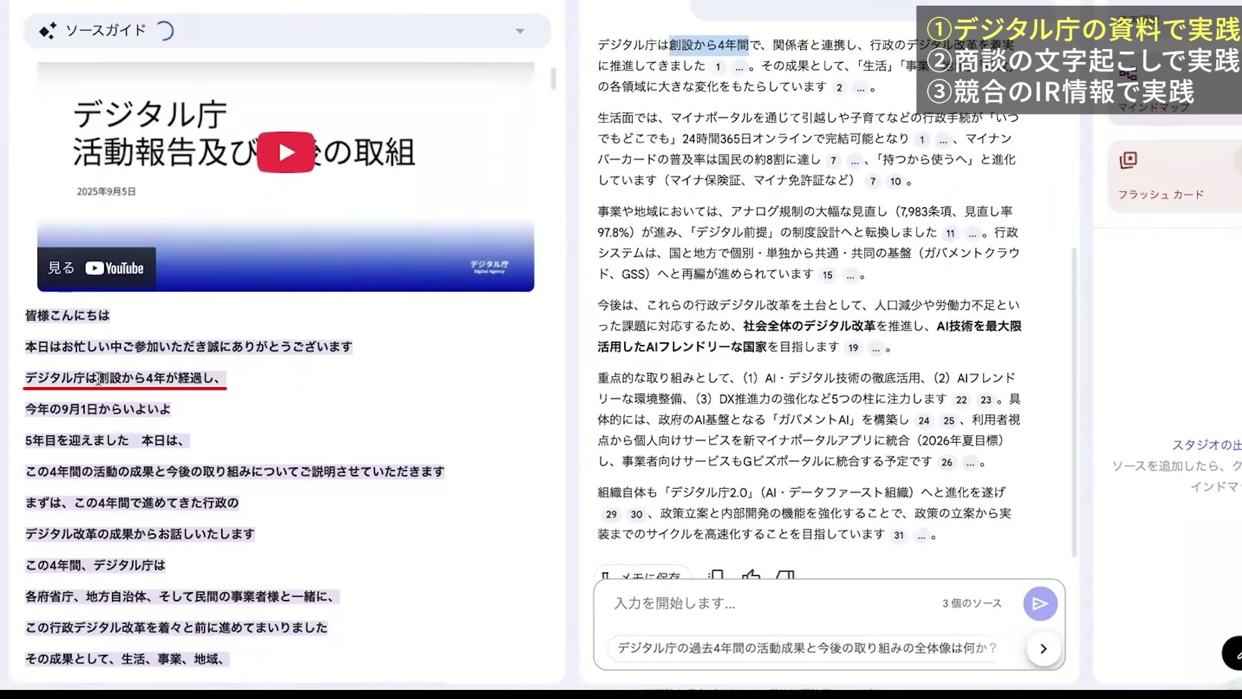The image size is (1242, 699).
Task: Expand more citations after citation 11
Action: pyautogui.click(x=972, y=234)
